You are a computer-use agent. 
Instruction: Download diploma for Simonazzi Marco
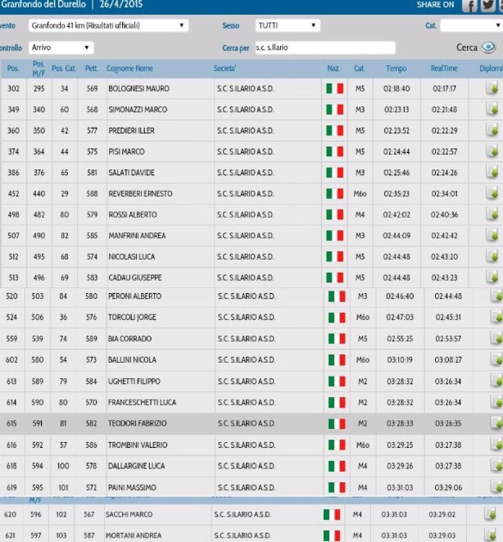(x=493, y=109)
